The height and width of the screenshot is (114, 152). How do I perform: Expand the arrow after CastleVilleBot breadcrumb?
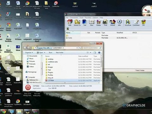pyautogui.click(x=63, y=48)
